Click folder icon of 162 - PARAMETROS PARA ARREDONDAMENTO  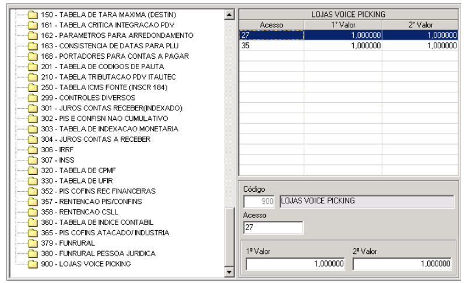coord(33,35)
